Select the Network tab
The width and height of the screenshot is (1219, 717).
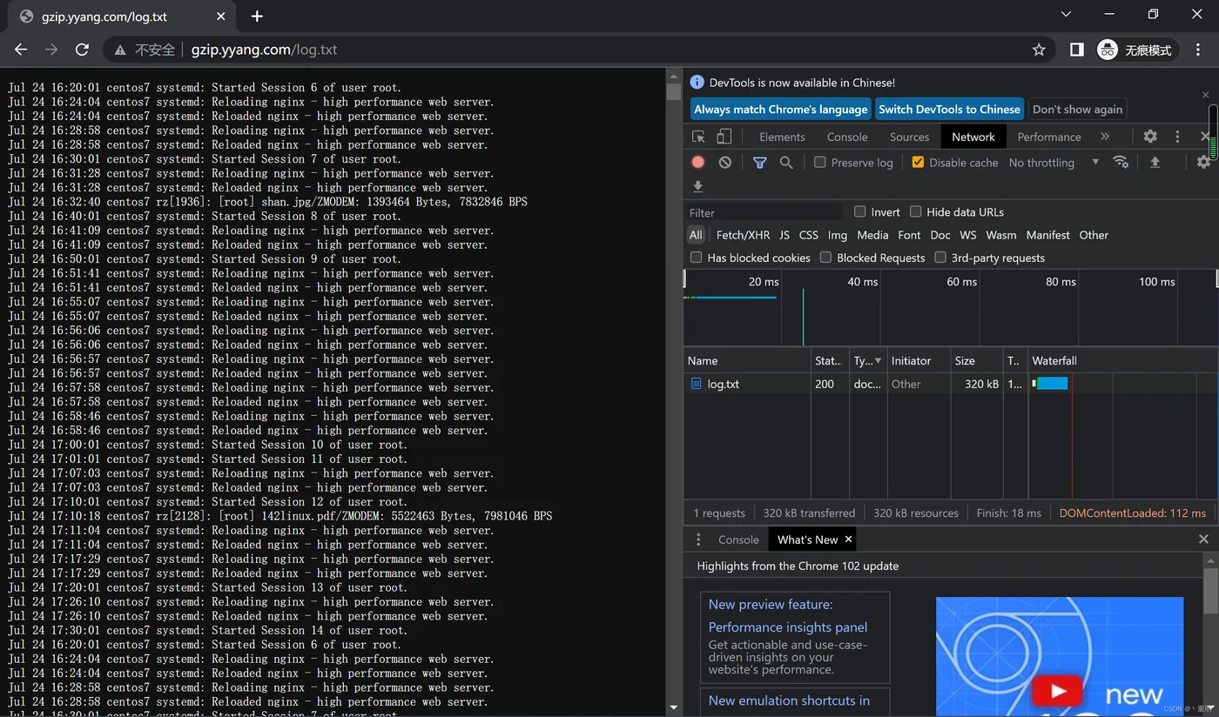tap(973, 137)
